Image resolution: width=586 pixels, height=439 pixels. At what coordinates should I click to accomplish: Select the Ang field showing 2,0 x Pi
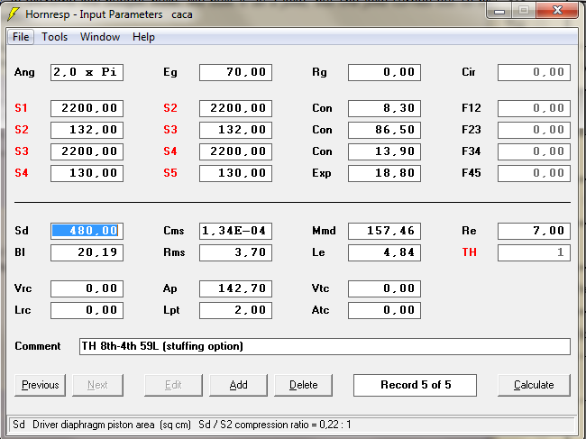[87, 72]
